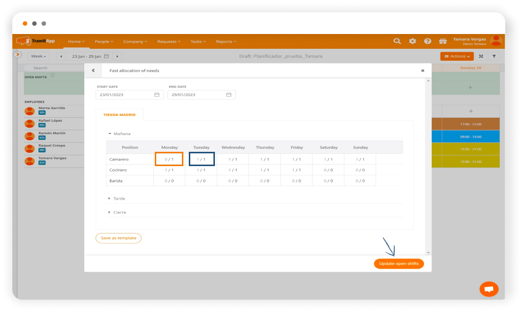523x312 pixels.
Task: Click Update open shifts button
Action: click(399, 264)
